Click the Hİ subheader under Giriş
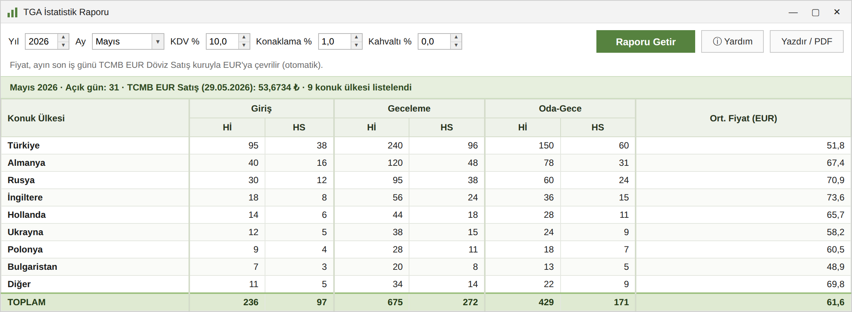The width and height of the screenshot is (852, 312). point(227,127)
